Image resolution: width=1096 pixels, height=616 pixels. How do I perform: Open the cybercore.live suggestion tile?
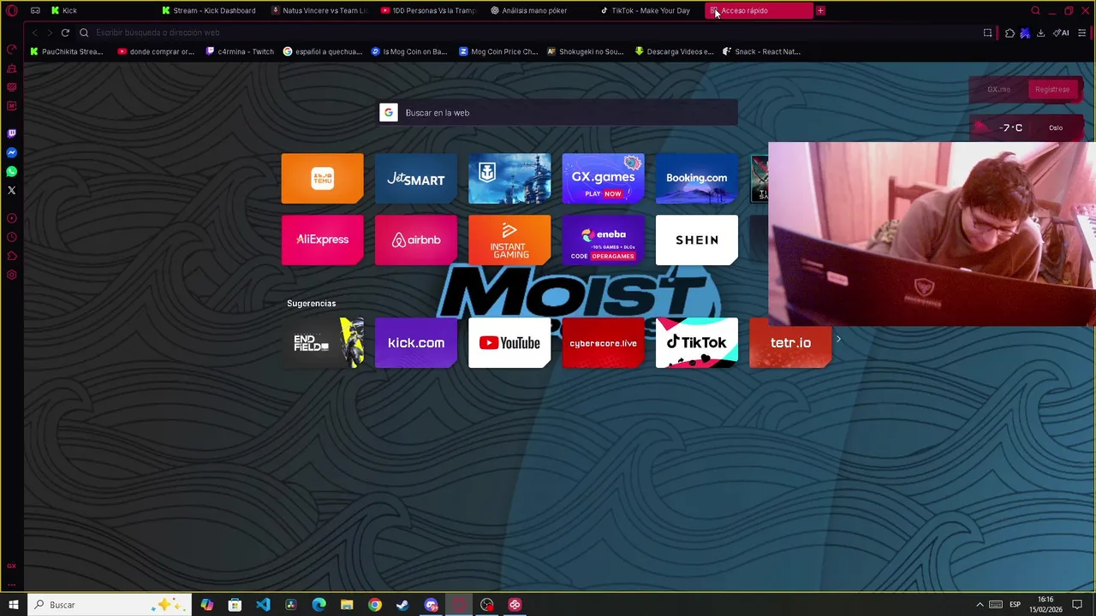tap(603, 342)
